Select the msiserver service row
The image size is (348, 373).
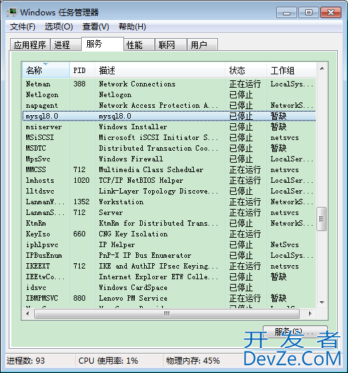[x=169, y=127]
